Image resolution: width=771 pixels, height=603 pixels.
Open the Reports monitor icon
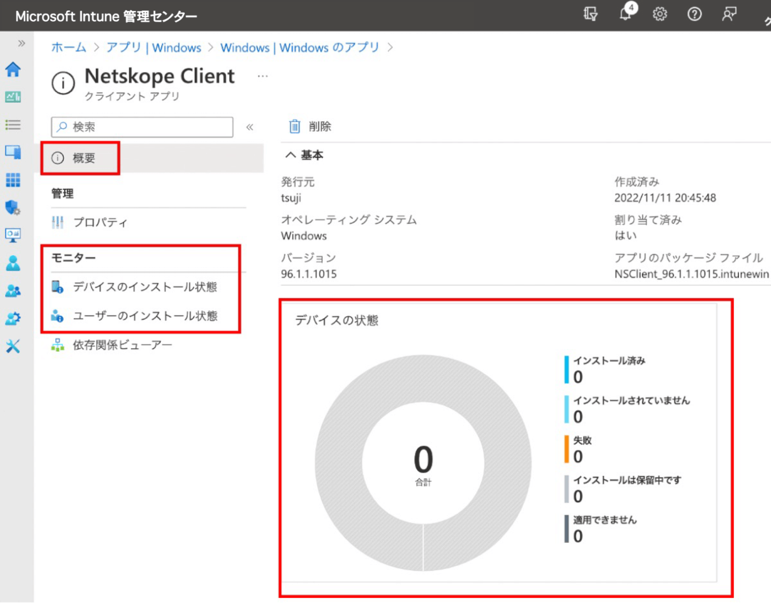click(14, 235)
